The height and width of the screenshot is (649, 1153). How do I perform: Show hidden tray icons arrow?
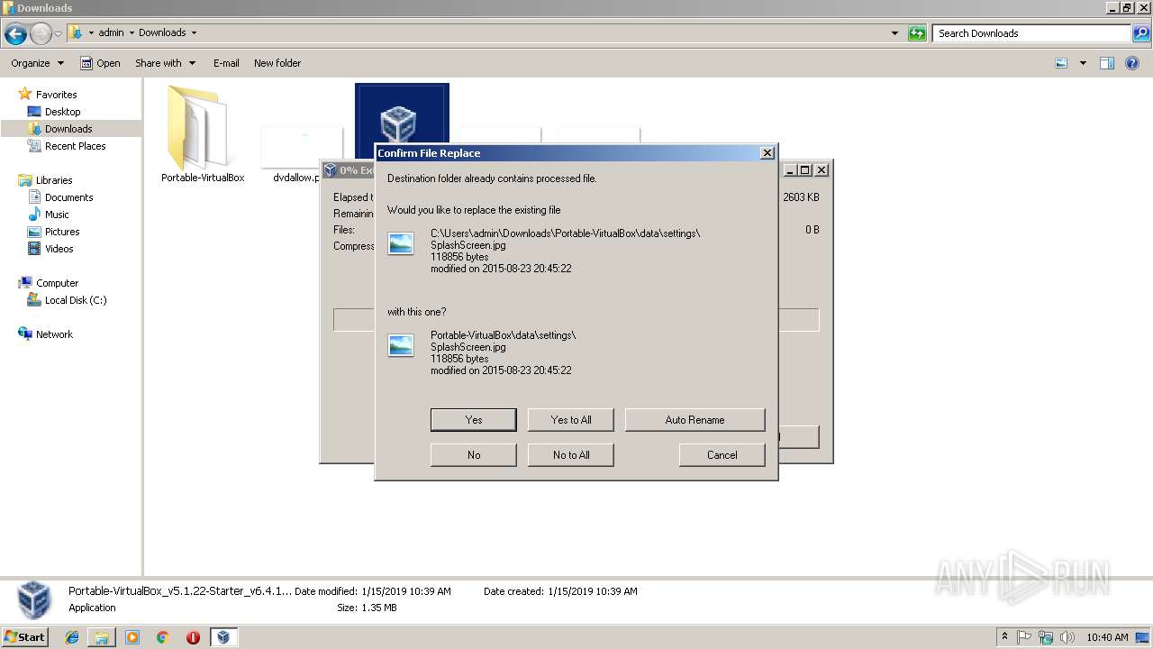coord(1005,636)
